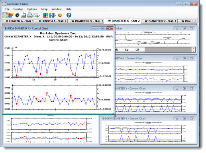Click the orange sun settings icon
Screen dimensions: 206x153
click(60, 15)
